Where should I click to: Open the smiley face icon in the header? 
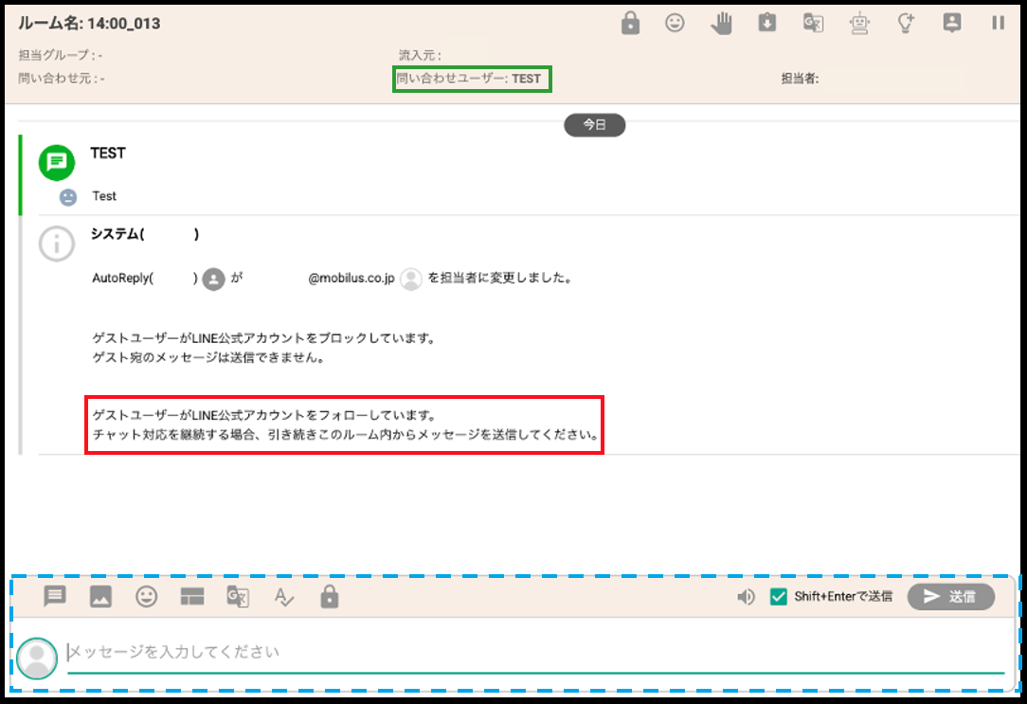tap(675, 23)
